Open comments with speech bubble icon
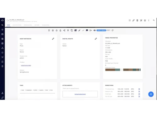 87,30
